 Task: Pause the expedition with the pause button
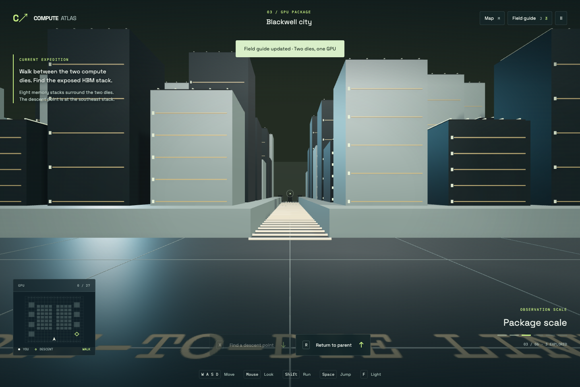561,18
